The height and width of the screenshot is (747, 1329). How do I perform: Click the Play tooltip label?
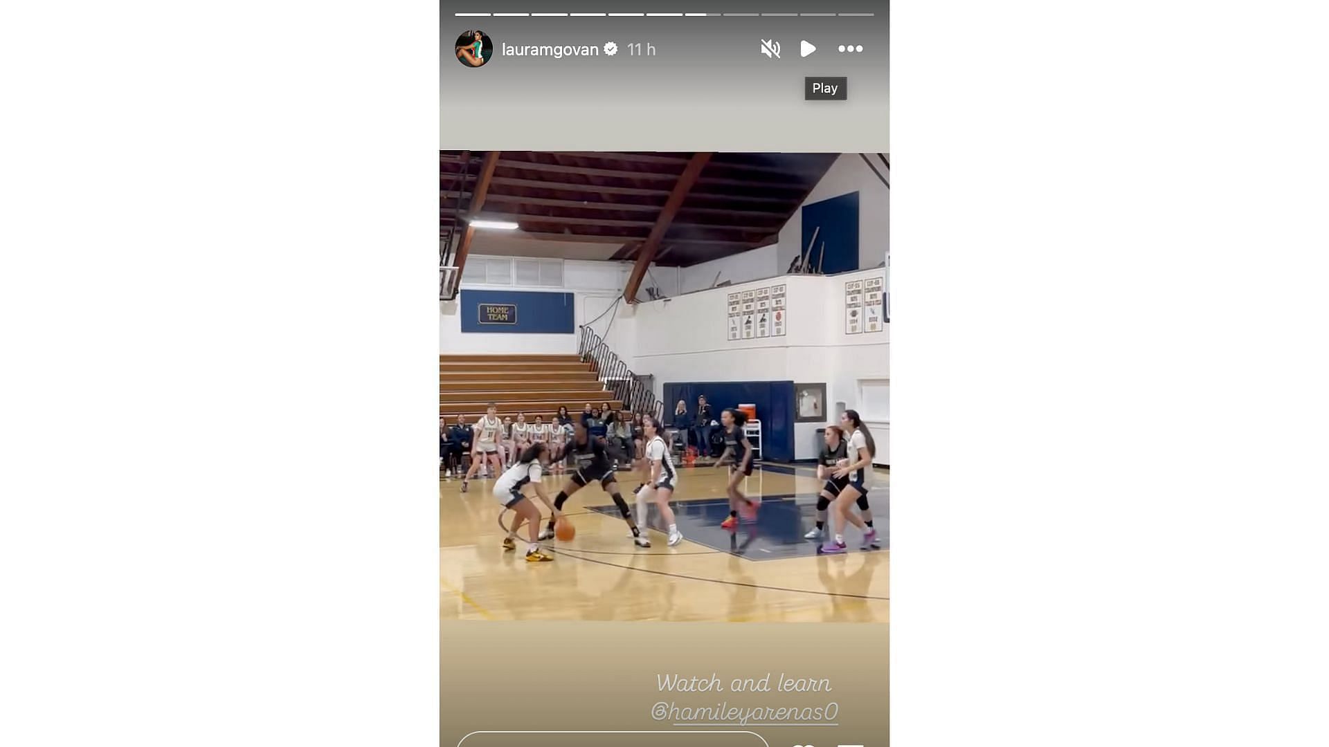(825, 89)
